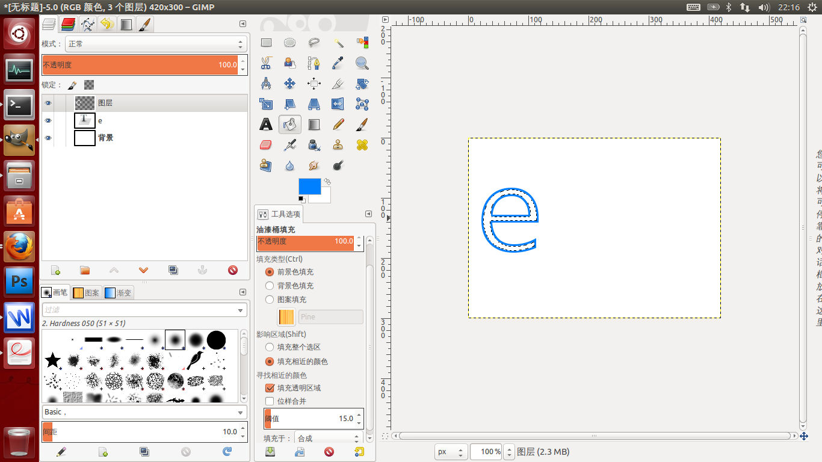This screenshot has width=822, height=462.
Task: Select the Rotate tool
Action: [362, 84]
